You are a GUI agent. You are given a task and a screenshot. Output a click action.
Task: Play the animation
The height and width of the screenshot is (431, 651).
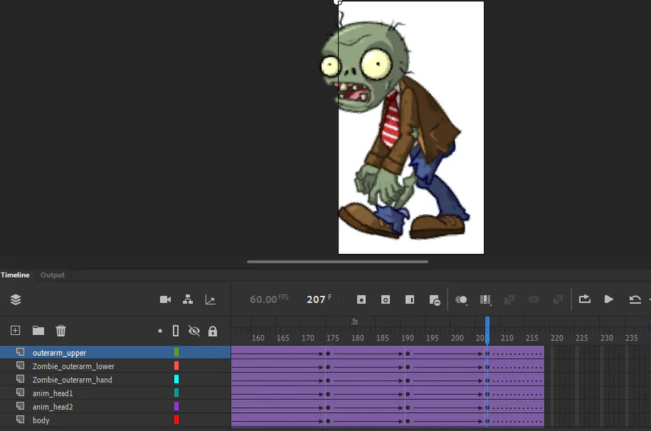pyautogui.click(x=608, y=299)
